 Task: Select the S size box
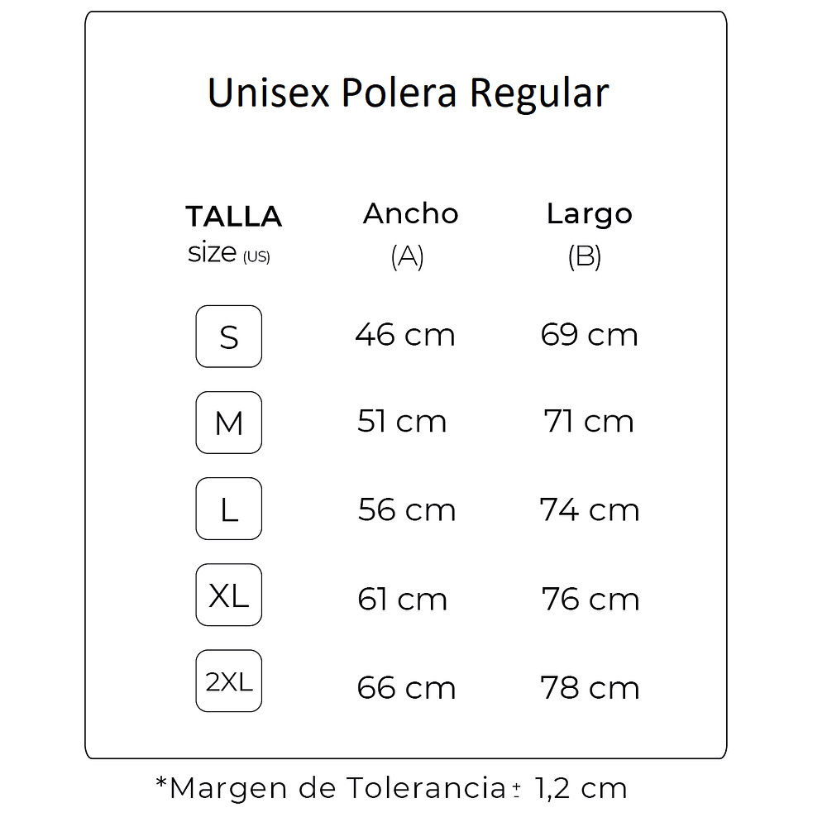pyautogui.click(x=229, y=337)
